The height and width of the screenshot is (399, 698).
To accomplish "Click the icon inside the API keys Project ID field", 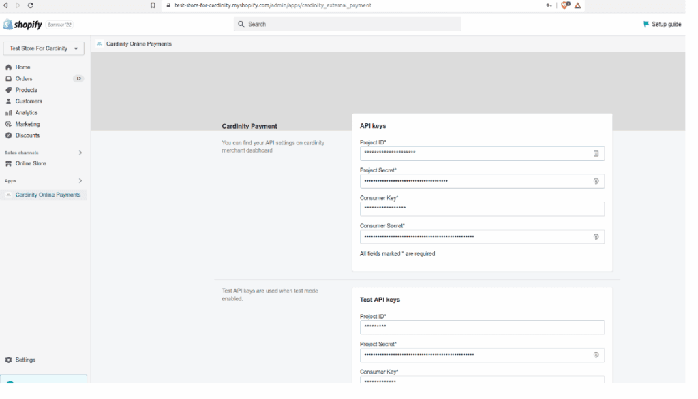I will tap(596, 153).
